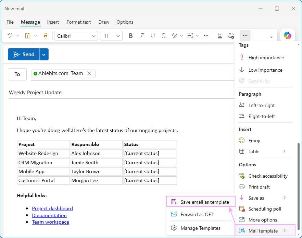Expand the line spacing dropdown arrow
This screenshot has height=238, width=302.
click(x=197, y=36)
